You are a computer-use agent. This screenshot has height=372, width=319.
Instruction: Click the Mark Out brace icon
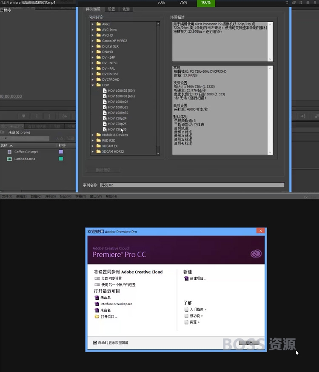click(49, 116)
